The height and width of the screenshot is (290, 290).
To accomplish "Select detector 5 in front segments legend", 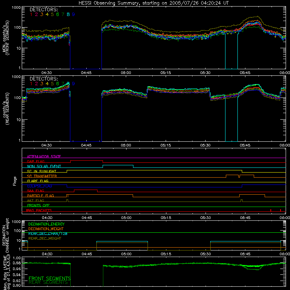I will (52, 14).
